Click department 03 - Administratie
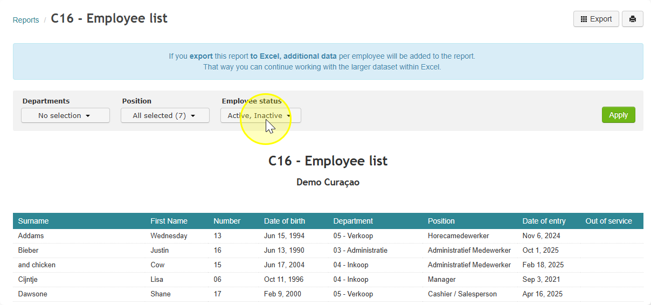 [360, 250]
